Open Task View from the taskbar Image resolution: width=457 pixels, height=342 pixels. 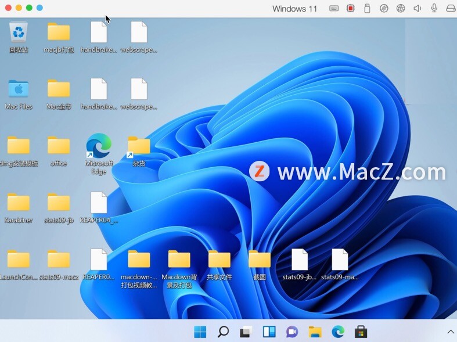[246, 332]
